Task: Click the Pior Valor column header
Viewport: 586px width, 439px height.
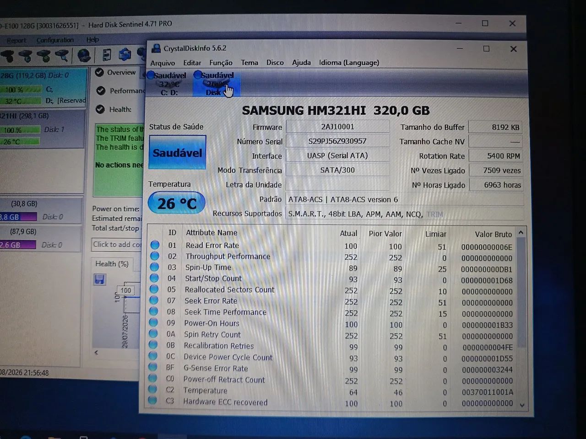Action: (x=385, y=234)
